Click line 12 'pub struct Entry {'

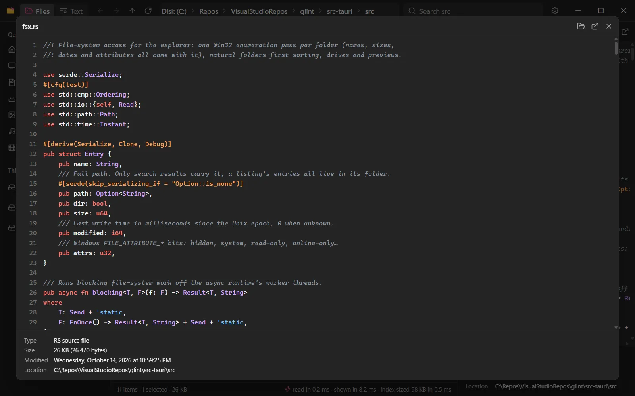click(x=77, y=154)
